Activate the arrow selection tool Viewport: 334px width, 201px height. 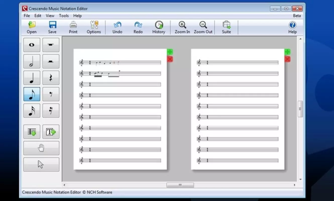point(41,165)
